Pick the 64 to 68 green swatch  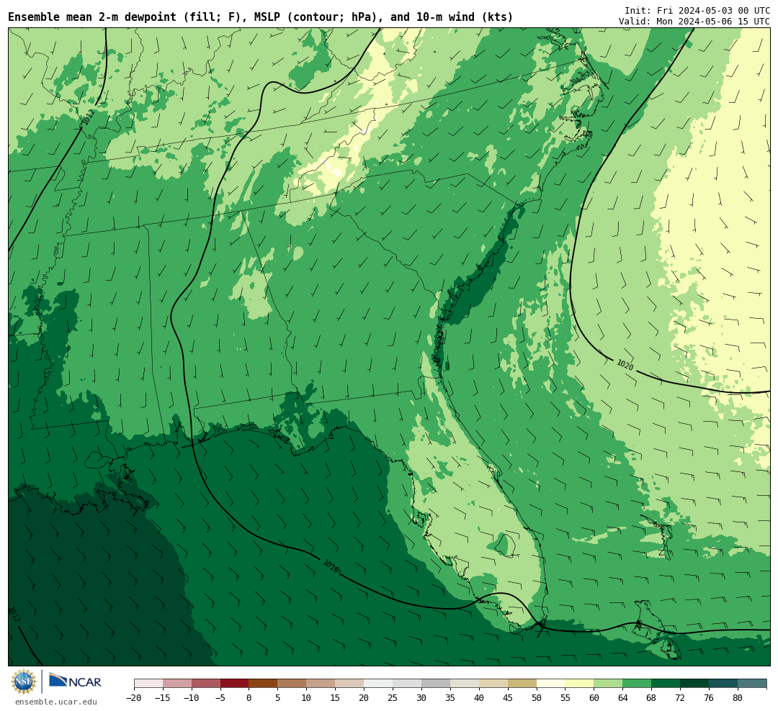638,684
